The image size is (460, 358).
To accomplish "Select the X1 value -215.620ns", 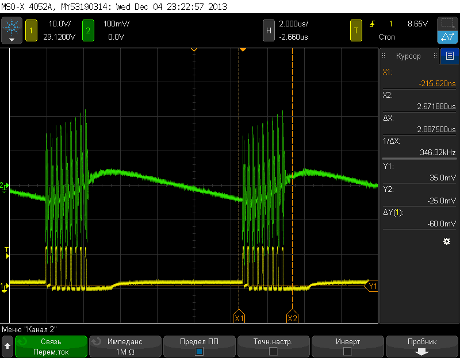I will point(437,83).
